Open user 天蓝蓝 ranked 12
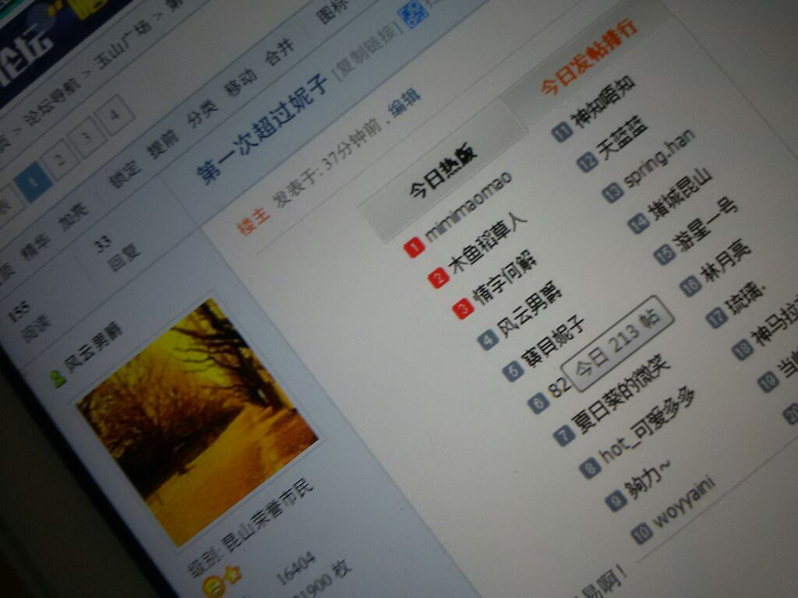This screenshot has height=598, width=798. [x=622, y=137]
